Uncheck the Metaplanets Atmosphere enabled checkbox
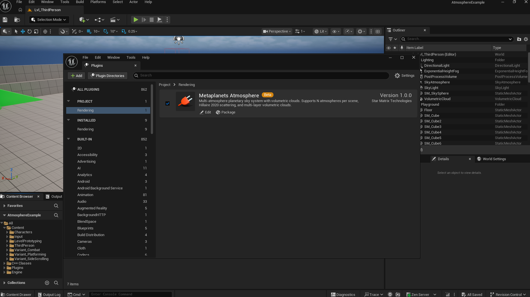This screenshot has height=297, width=530. [167, 103]
